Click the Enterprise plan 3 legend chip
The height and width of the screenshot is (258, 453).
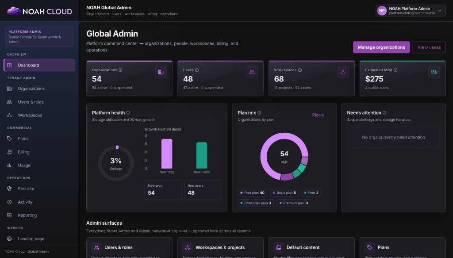coord(256,203)
